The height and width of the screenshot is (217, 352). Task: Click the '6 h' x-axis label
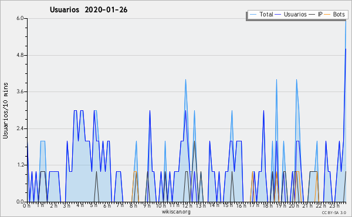(107, 206)
